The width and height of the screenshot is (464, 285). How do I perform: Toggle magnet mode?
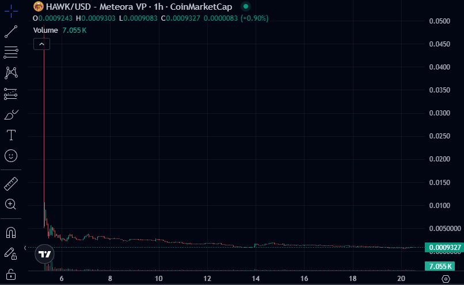point(11,233)
